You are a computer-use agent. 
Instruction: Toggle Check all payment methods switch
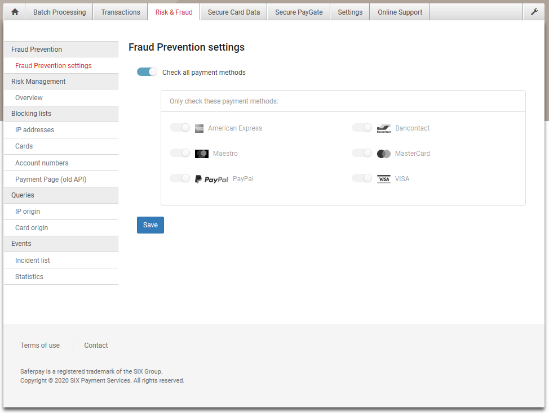147,72
